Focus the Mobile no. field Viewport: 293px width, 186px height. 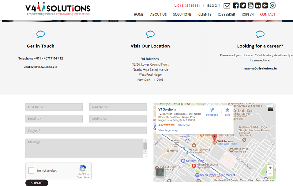118,119
